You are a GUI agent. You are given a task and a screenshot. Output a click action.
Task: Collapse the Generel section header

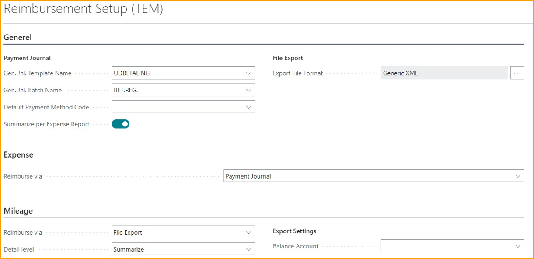[18, 38]
